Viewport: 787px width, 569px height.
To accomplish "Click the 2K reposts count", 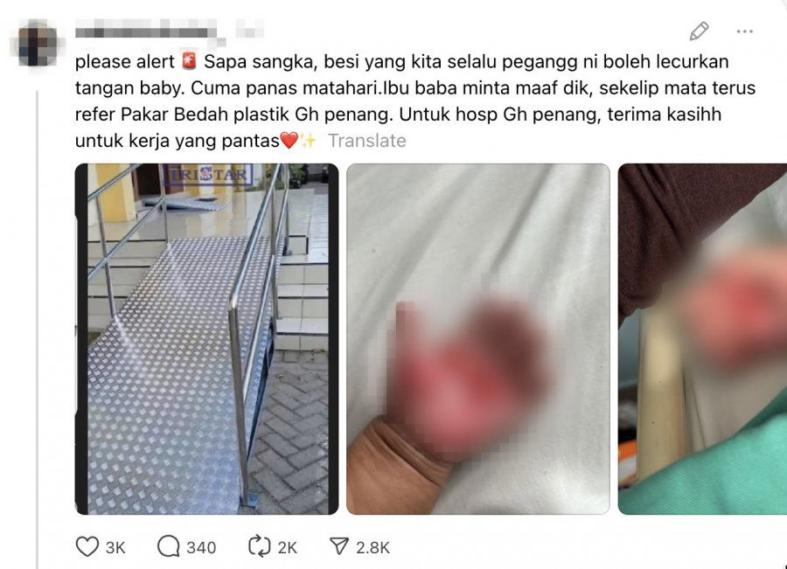I will point(287,547).
